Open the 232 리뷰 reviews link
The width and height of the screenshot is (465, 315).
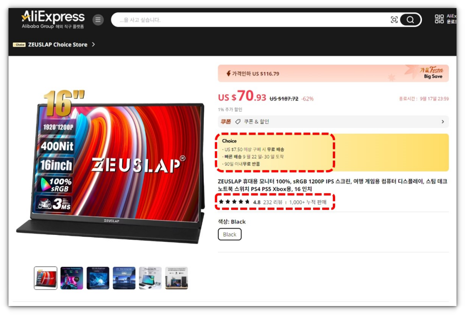(273, 202)
